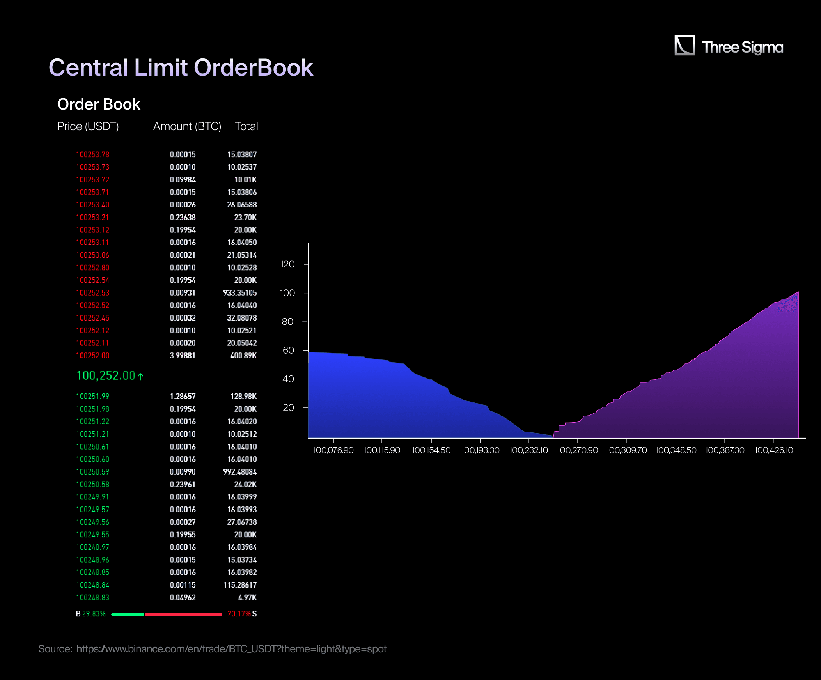Click the Price (USDT) column header
Screen dimensions: 821x680
click(x=88, y=126)
